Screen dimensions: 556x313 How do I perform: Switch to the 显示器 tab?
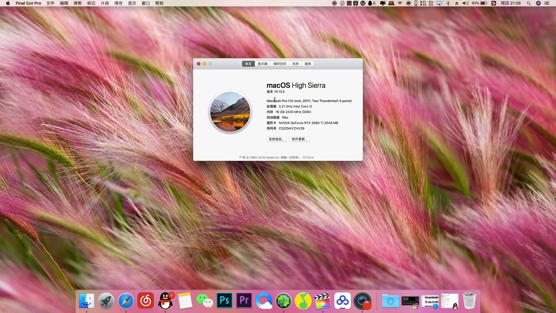coord(263,64)
